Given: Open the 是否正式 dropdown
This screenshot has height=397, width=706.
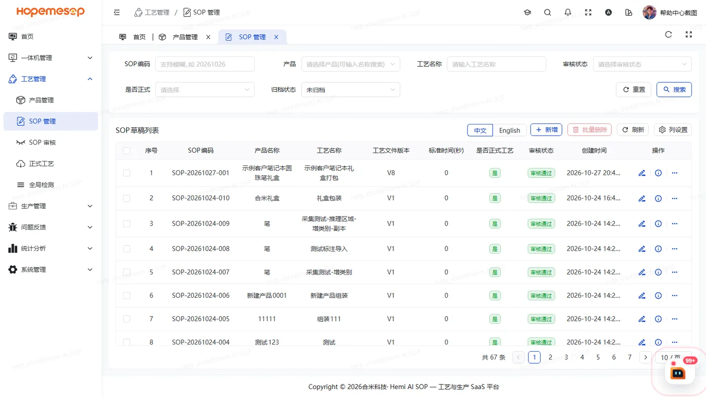Looking at the screenshot, I should click(205, 90).
